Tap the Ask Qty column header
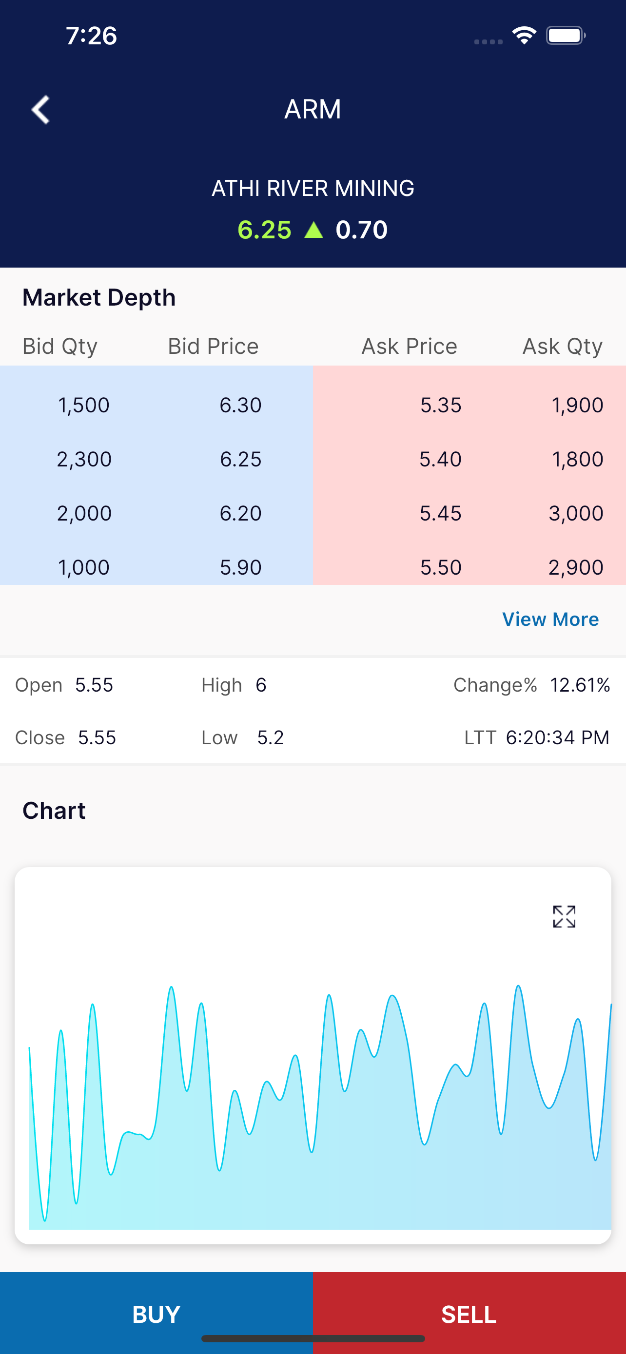This screenshot has height=1354, width=626. click(562, 347)
